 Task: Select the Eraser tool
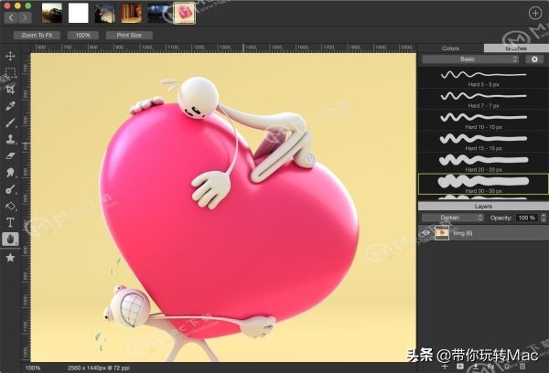(10, 156)
